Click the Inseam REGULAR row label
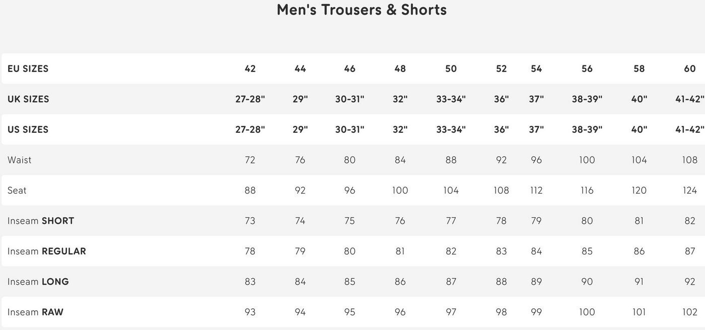 pos(47,252)
